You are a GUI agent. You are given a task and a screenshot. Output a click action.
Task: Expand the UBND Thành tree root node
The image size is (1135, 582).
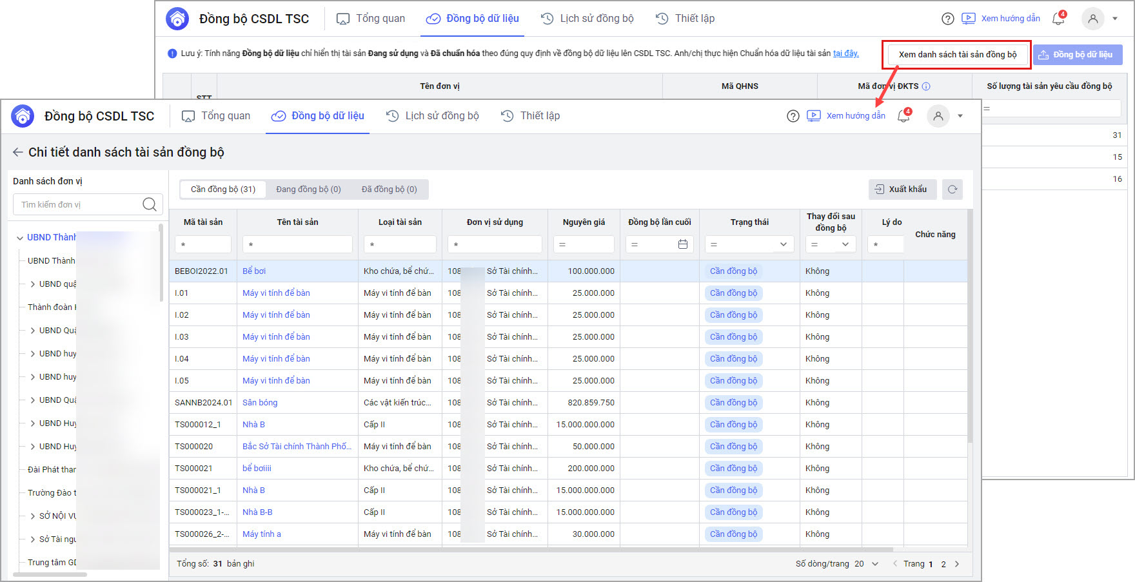pos(19,238)
